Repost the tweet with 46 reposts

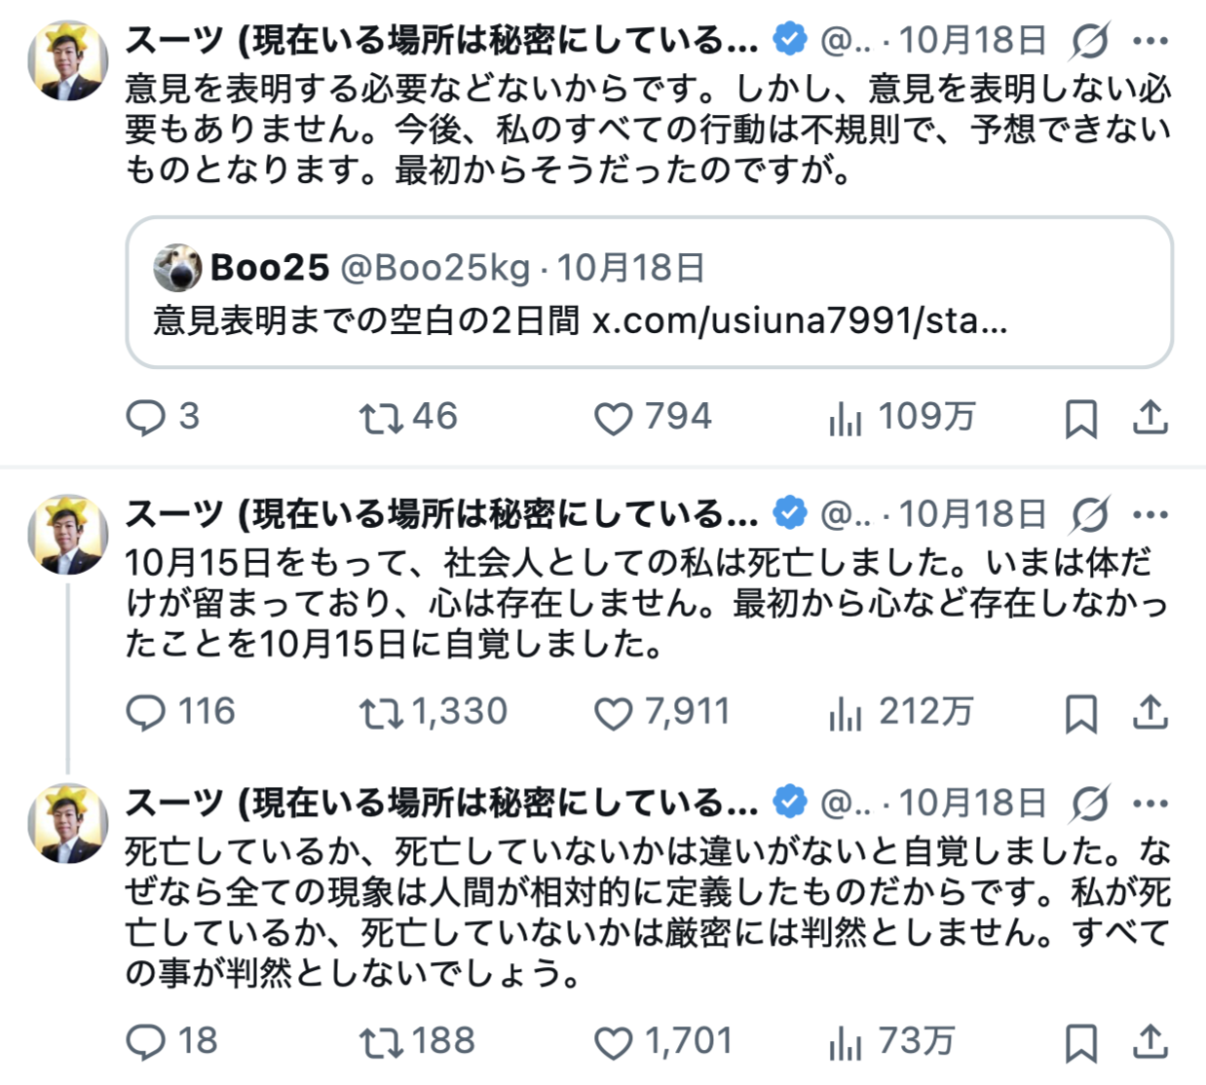point(380,418)
